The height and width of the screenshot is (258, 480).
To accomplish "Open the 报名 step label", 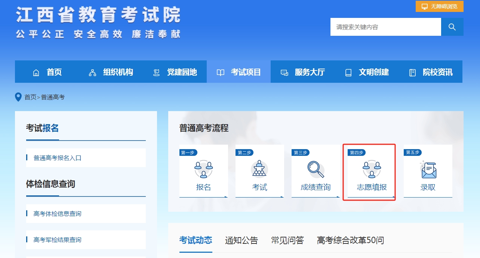I will tap(204, 187).
